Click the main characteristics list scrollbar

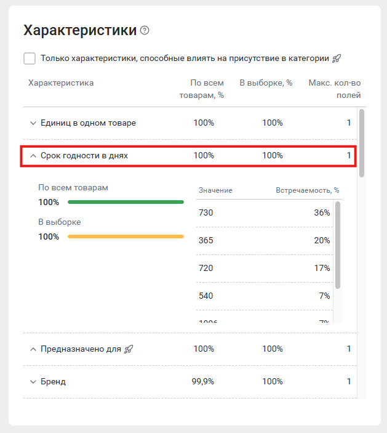pyautogui.click(x=362, y=143)
